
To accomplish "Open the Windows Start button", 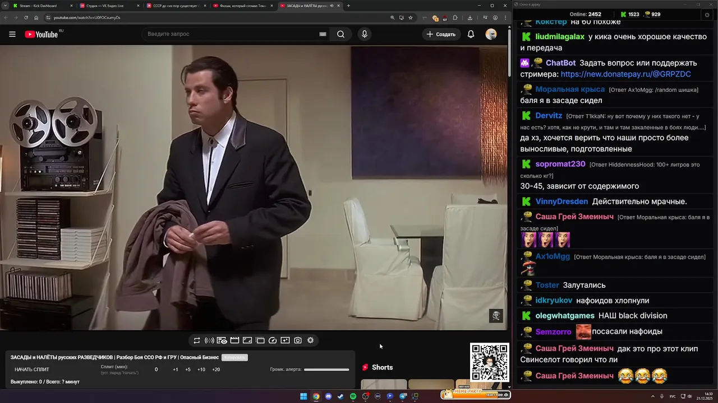I will click(303, 396).
